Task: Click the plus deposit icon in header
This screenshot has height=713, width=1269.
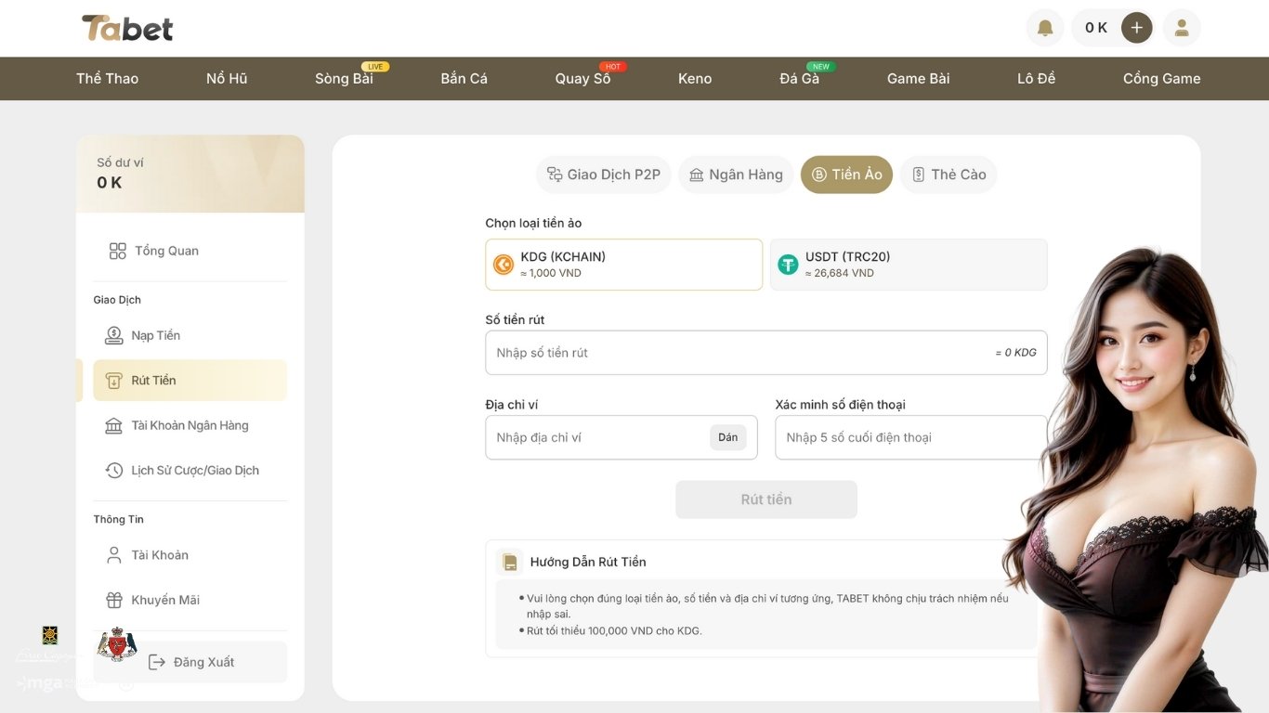Action: [x=1136, y=28]
